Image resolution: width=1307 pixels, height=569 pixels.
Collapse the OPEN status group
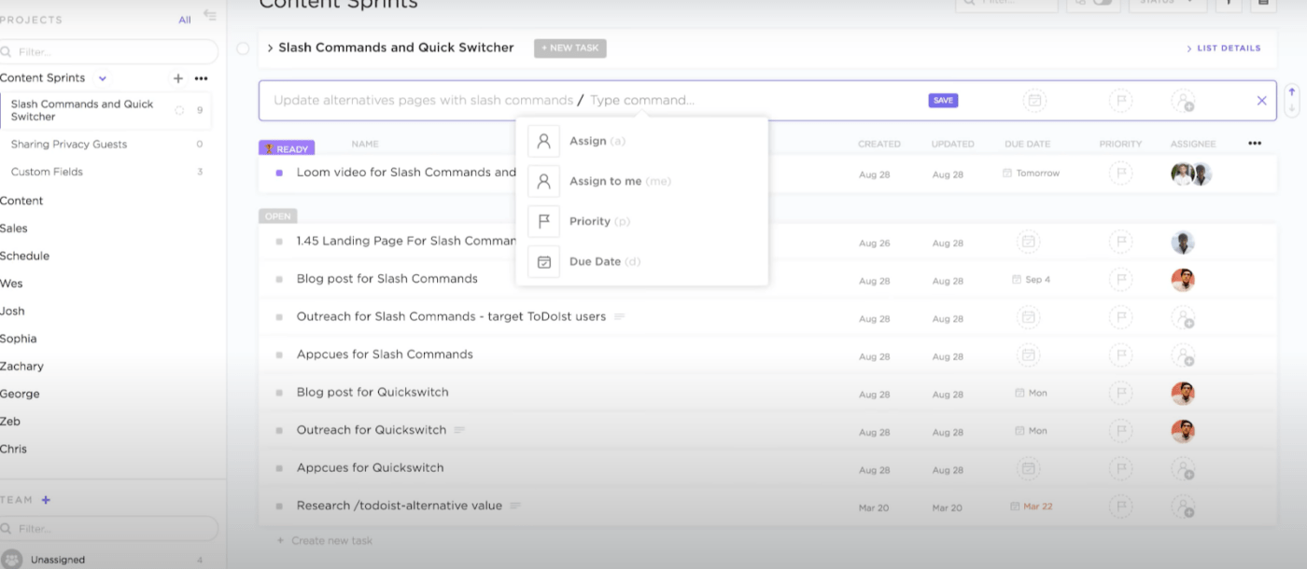(278, 216)
